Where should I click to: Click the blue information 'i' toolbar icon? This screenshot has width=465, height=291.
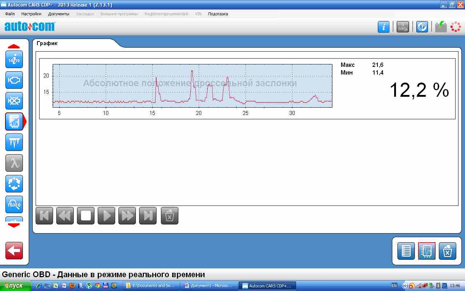[384, 27]
